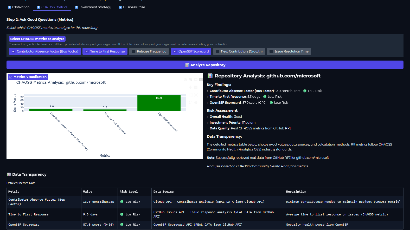
Task: Click the 'Step 2: Ask Good Questions (Metrics)' heading
Action: pos(40,19)
